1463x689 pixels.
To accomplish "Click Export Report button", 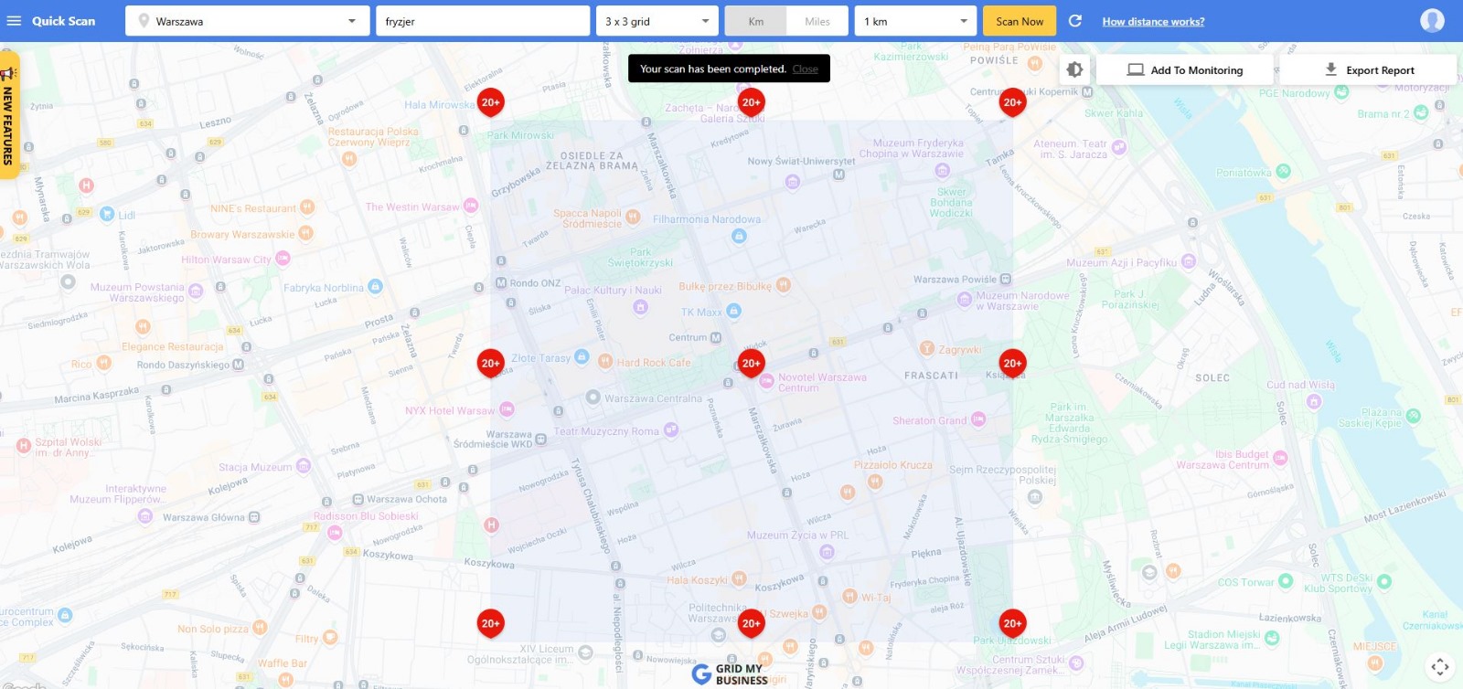I will click(1369, 69).
